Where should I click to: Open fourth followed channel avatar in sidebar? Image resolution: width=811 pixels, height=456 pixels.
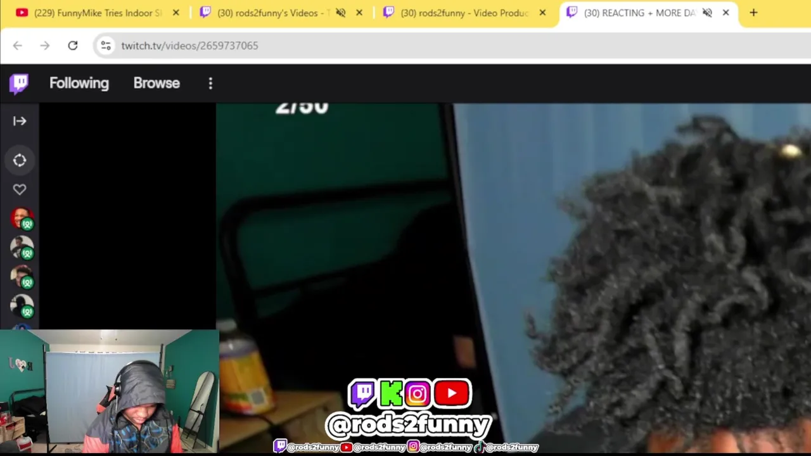pos(22,306)
